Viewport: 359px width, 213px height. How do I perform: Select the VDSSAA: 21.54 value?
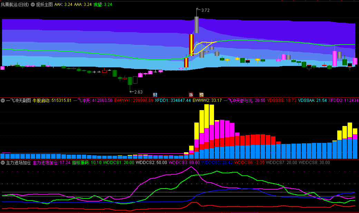click(x=312, y=100)
